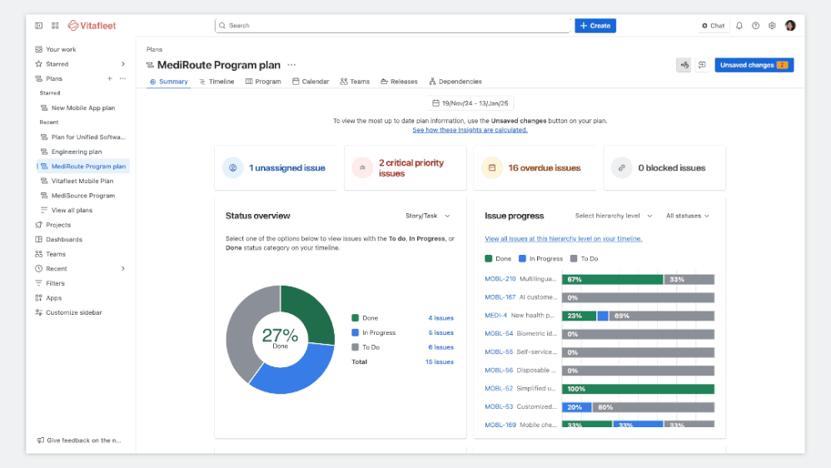Click the search input field

393,26
